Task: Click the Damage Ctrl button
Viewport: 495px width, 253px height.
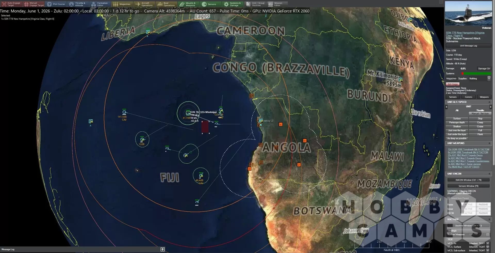Action: (x=484, y=69)
